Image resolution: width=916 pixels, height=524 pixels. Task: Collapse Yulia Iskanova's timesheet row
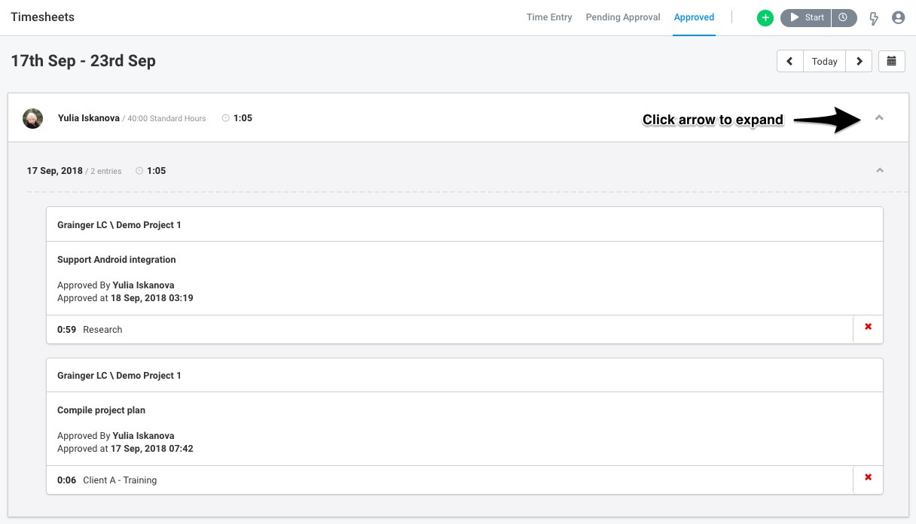tap(879, 118)
